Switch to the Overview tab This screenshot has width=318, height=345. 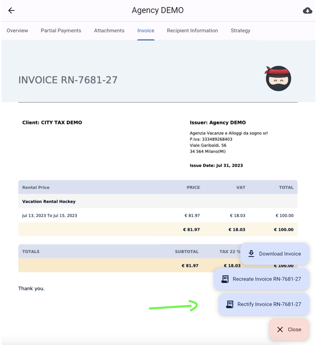click(17, 30)
